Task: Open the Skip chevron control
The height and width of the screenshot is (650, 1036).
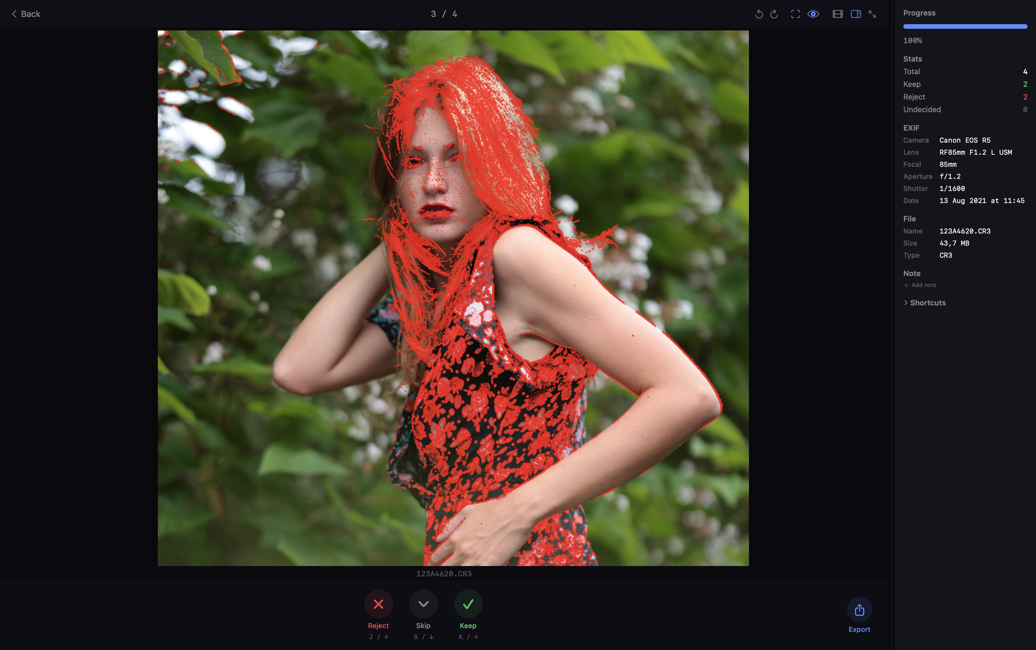Action: click(423, 603)
